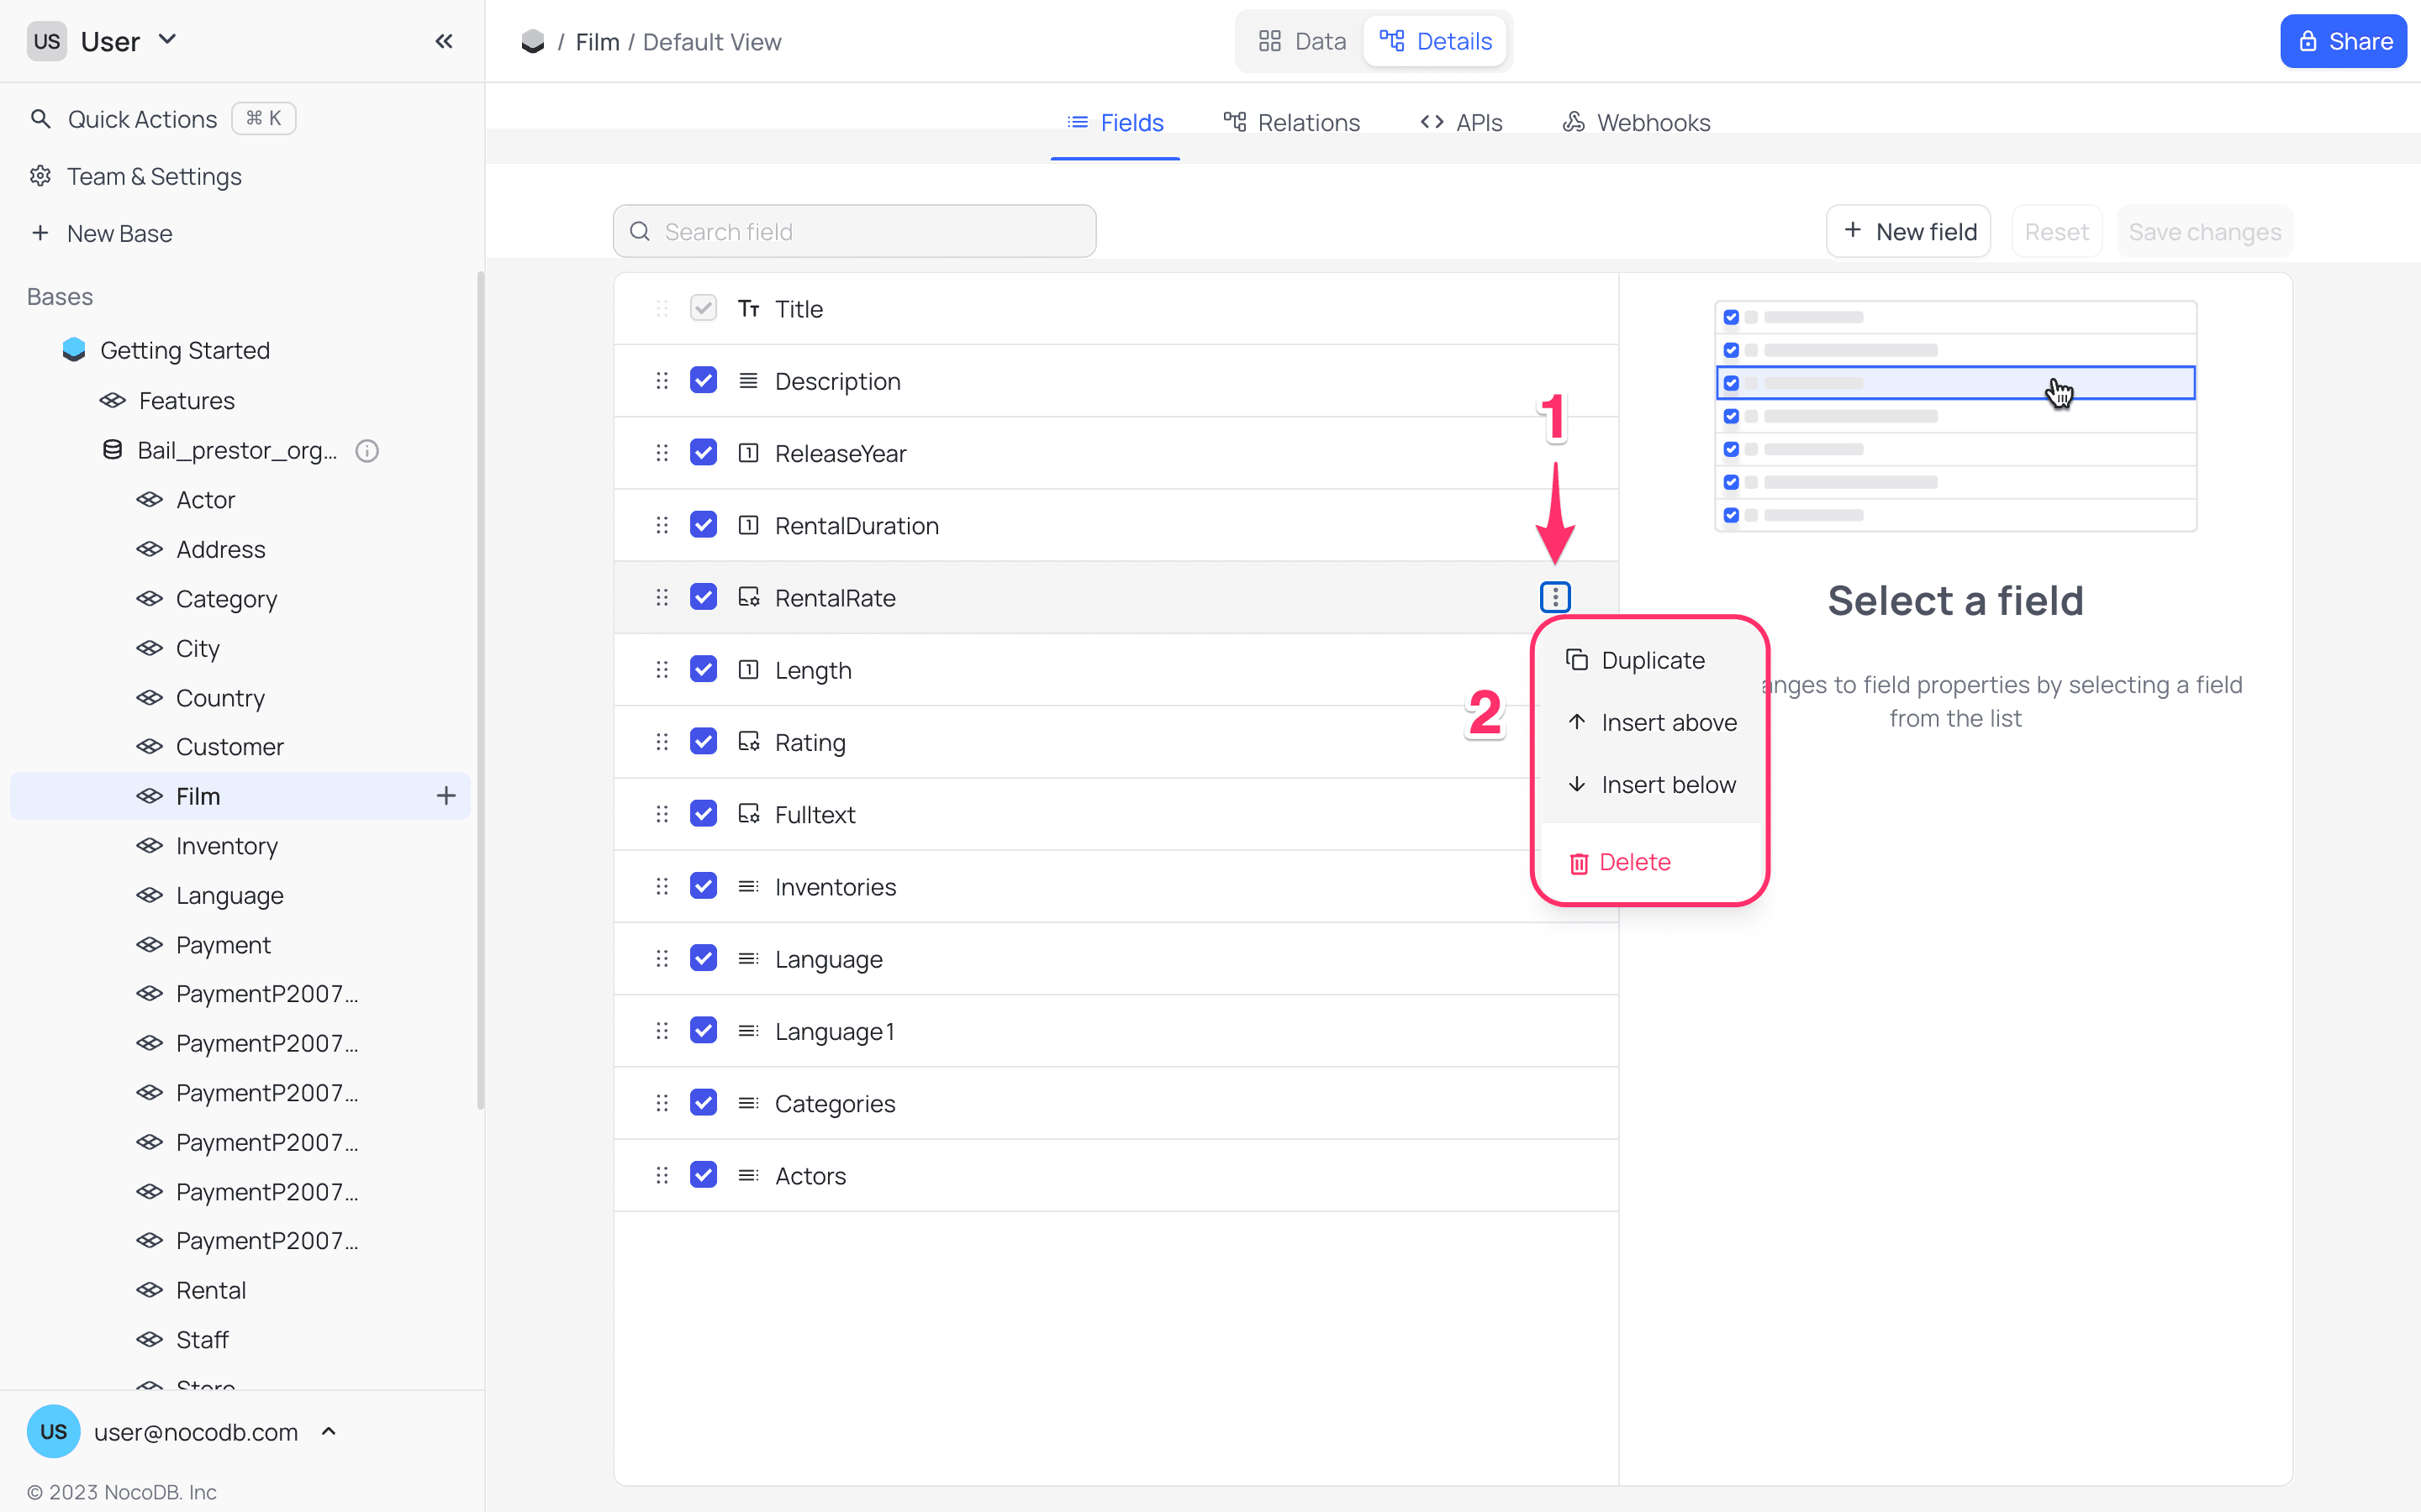Expand the user@nocodb.com account menu
2421x1512 pixels.
click(330, 1432)
